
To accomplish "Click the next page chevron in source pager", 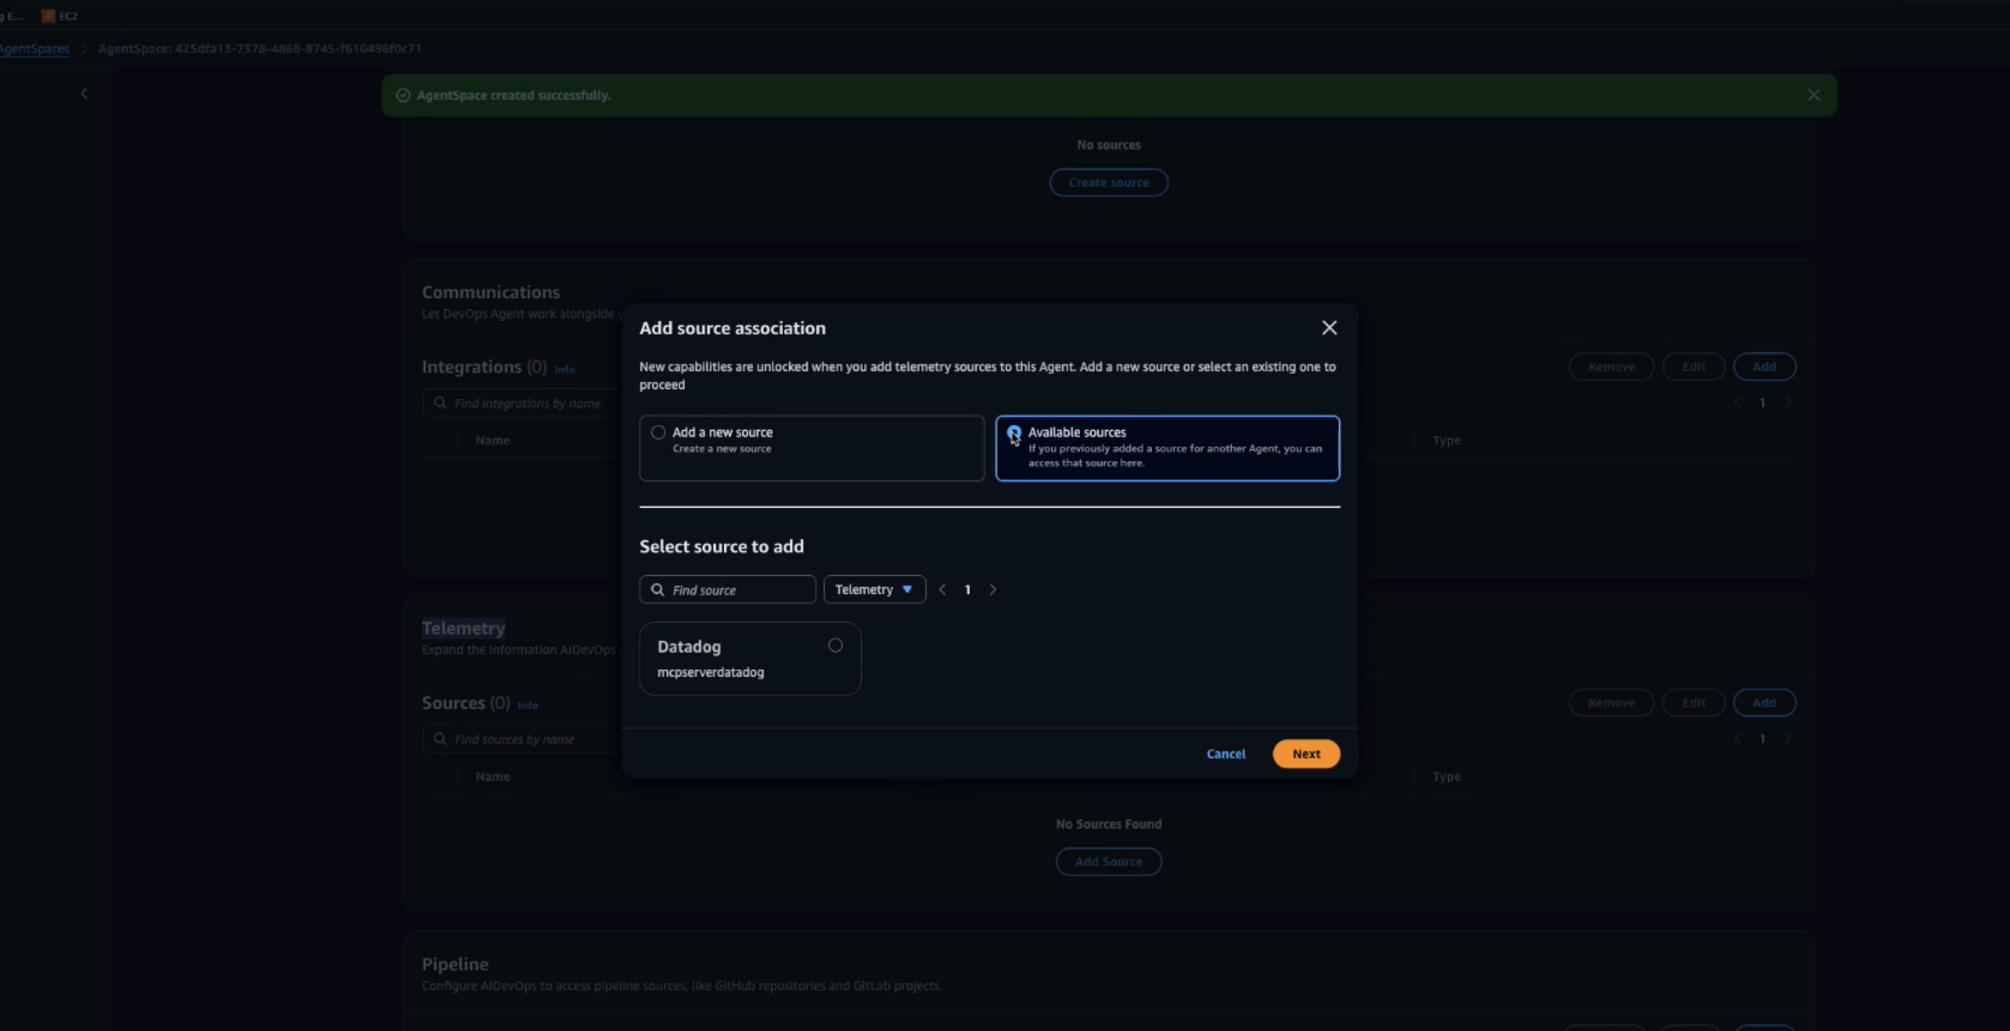I will point(992,589).
